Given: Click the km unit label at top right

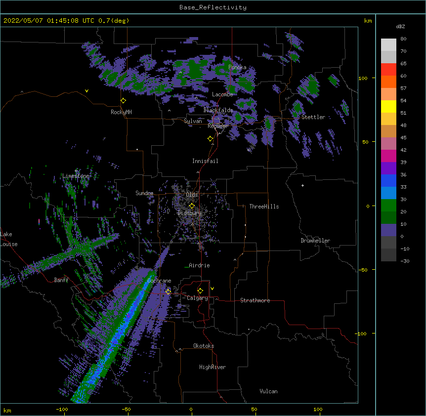Looking at the screenshot, I should click(368, 21).
